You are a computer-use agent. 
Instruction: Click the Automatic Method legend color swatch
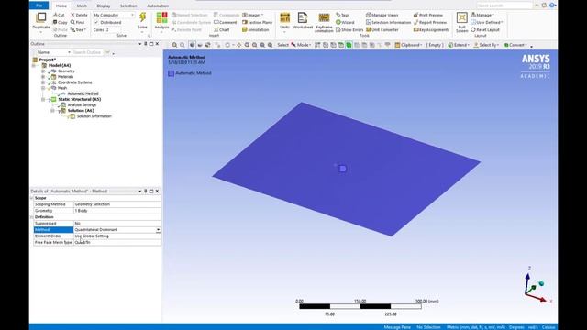point(172,73)
